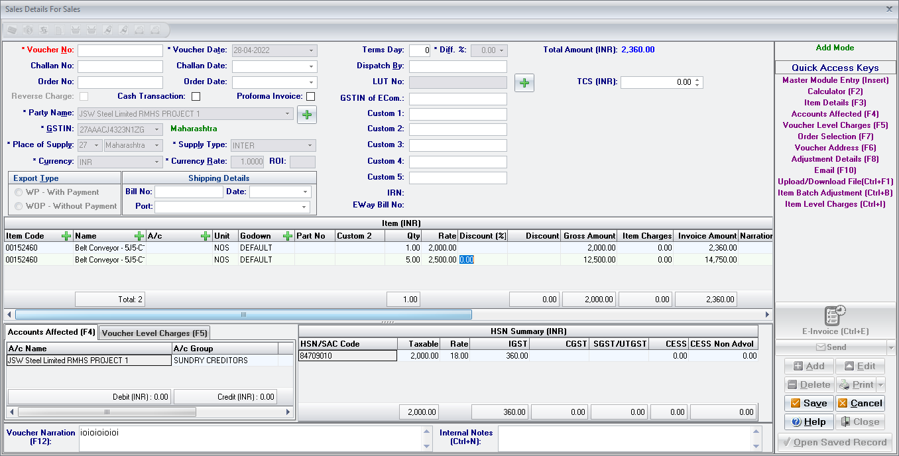The image size is (899, 456).
Task: Save the sales voucher
Action: click(x=809, y=403)
